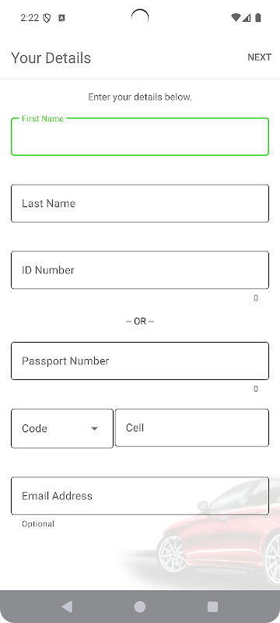Select the Passport Number field
The image size is (280, 623).
click(x=140, y=361)
